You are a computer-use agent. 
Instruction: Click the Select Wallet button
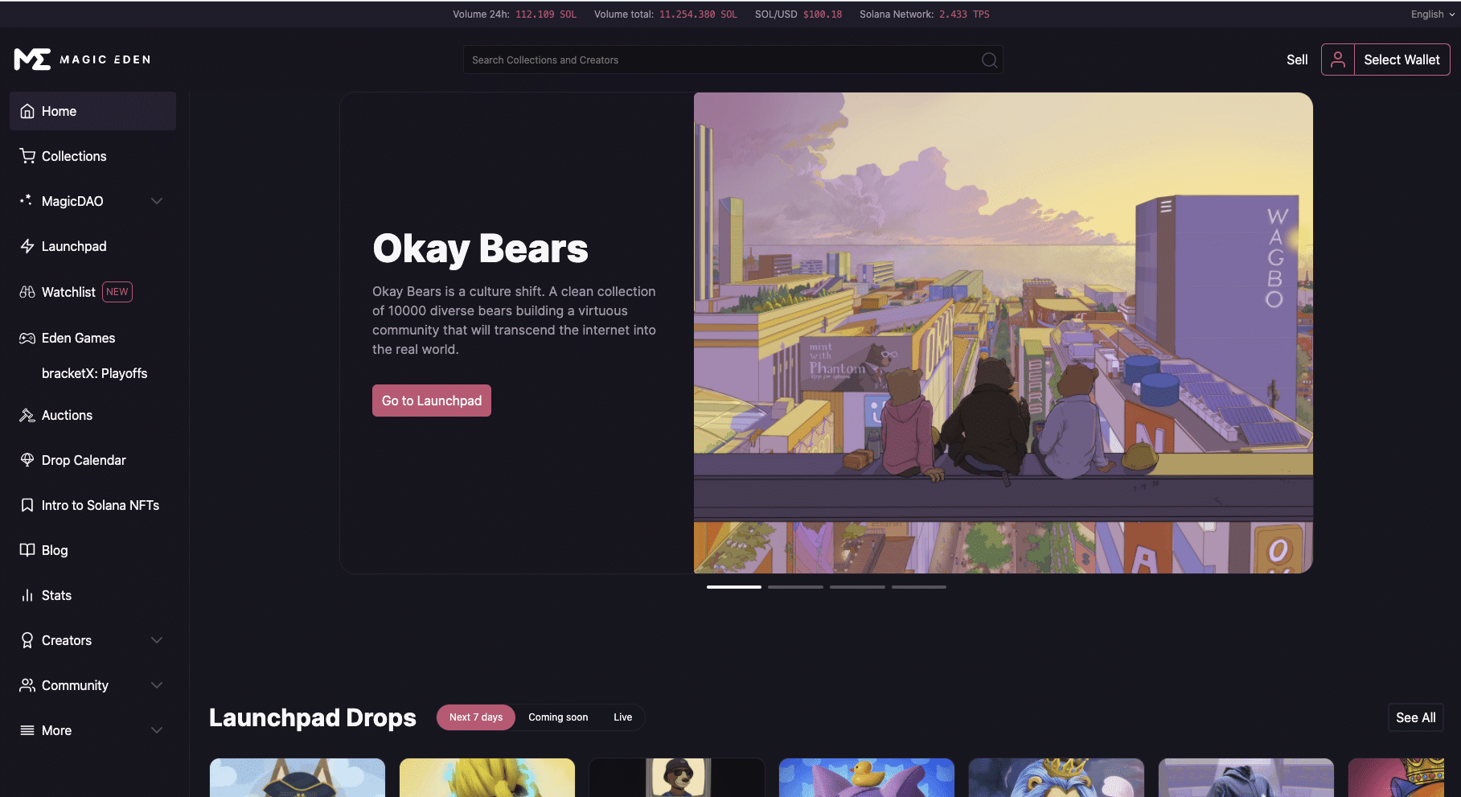(1401, 60)
